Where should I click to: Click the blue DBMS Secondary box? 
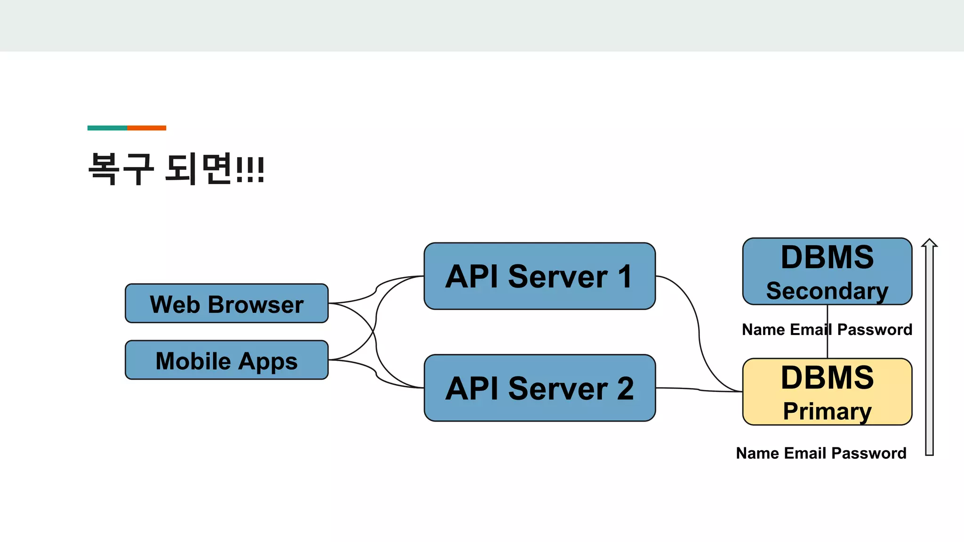pyautogui.click(x=827, y=271)
